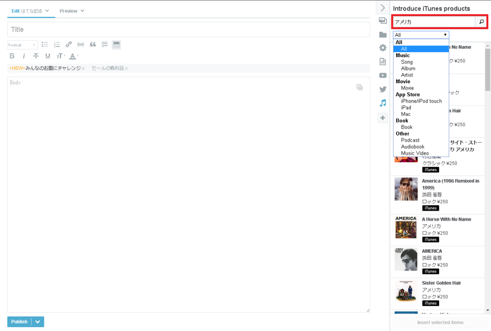
Task: Click the Publish button
Action: pyautogui.click(x=19, y=321)
